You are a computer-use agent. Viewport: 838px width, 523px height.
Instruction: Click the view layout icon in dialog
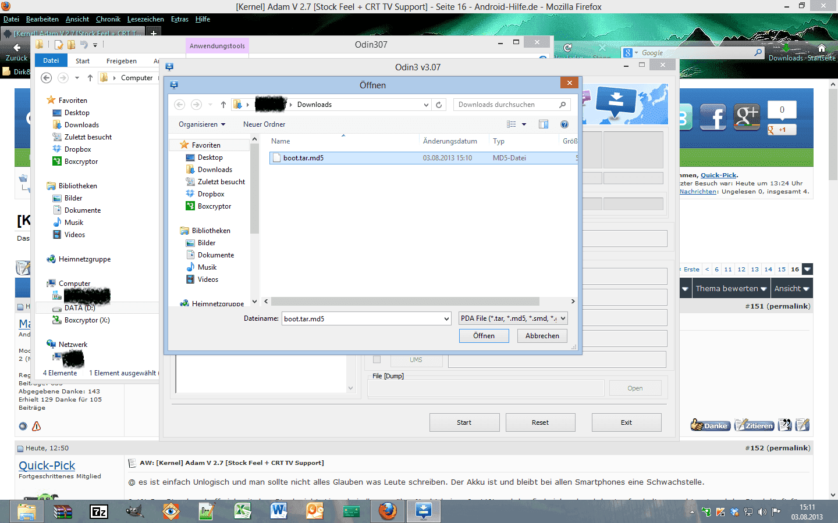click(x=512, y=124)
